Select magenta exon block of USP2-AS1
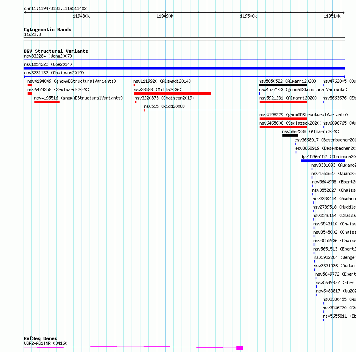Image resolution: width=356 pixels, height=352 pixels. pyautogui.click(x=240, y=348)
